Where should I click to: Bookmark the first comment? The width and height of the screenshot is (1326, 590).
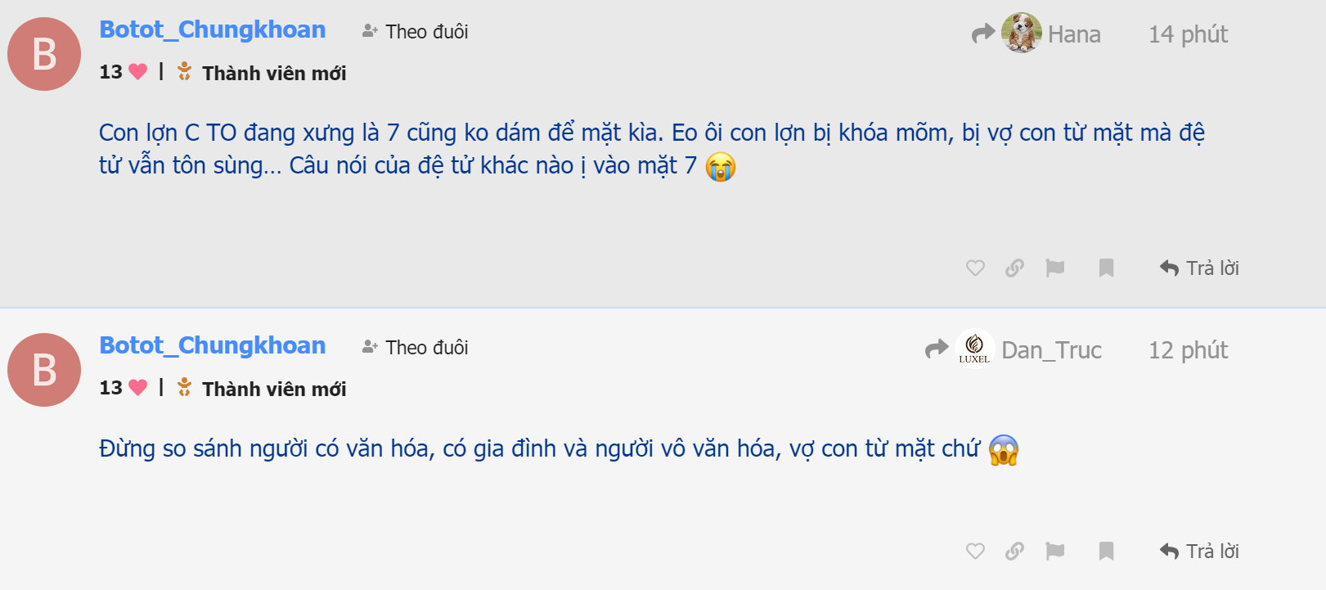tap(1106, 268)
